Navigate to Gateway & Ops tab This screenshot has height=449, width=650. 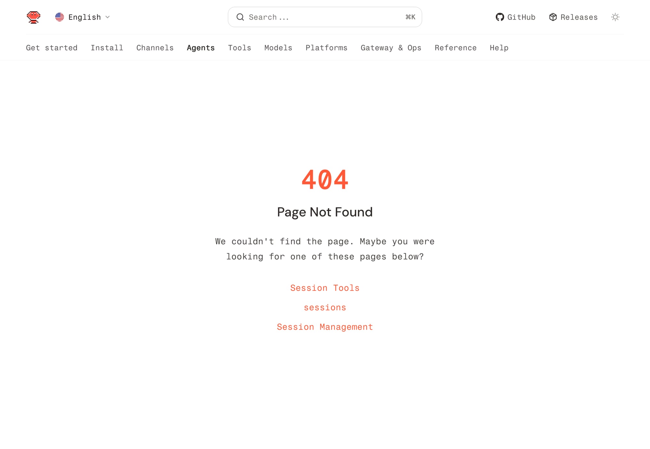pyautogui.click(x=391, y=48)
